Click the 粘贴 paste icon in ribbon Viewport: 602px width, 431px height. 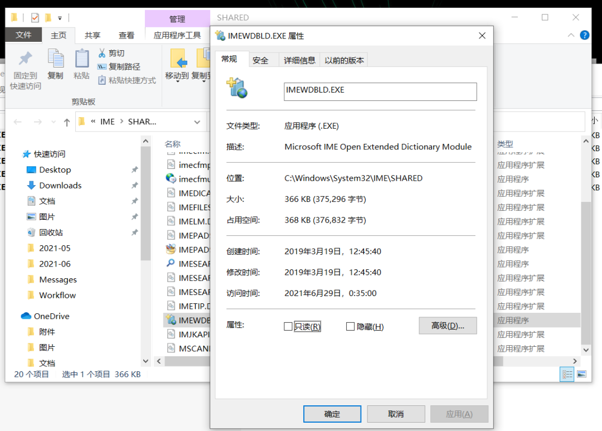tap(81, 59)
